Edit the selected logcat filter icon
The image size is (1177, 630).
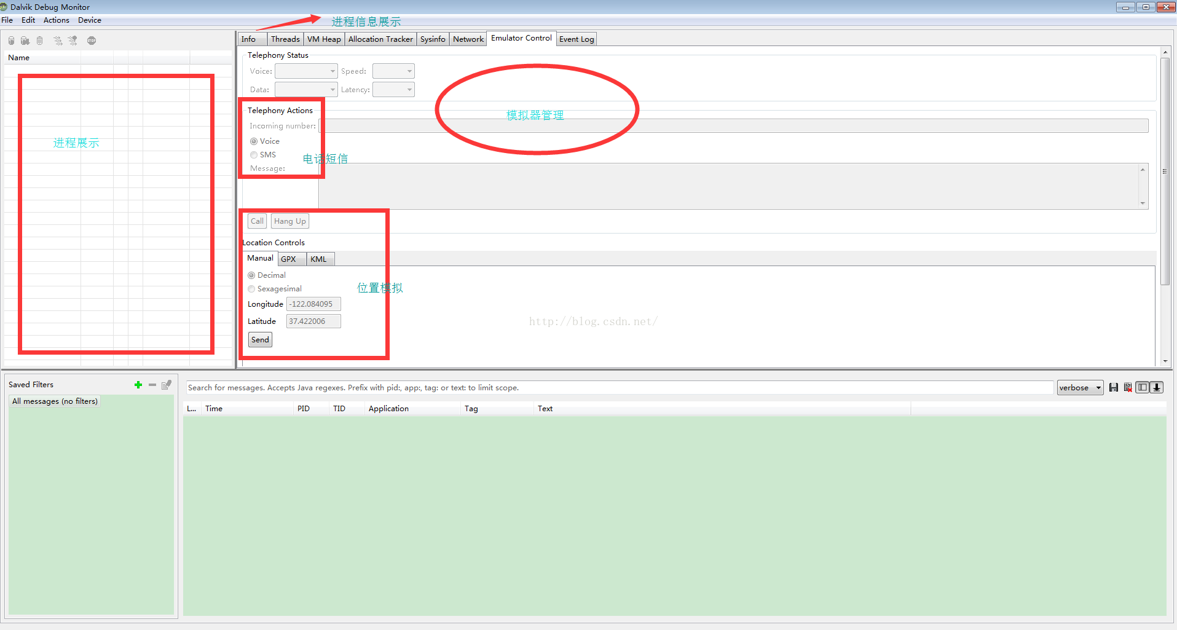tap(167, 385)
